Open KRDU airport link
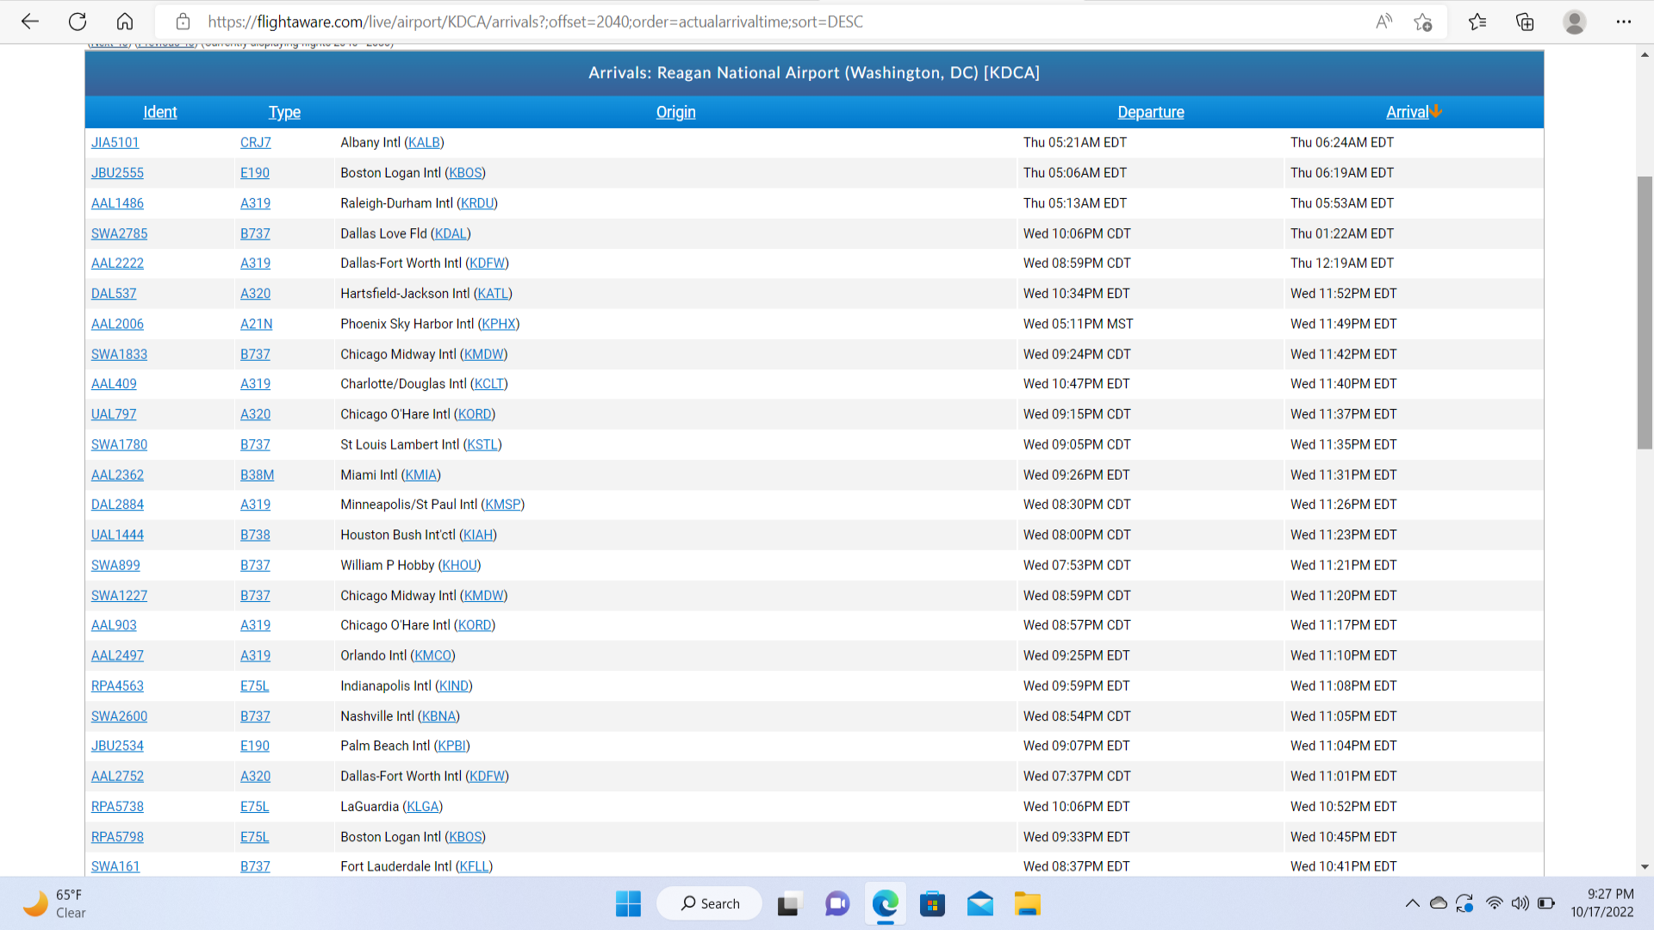This screenshot has width=1654, height=930. 477,203
